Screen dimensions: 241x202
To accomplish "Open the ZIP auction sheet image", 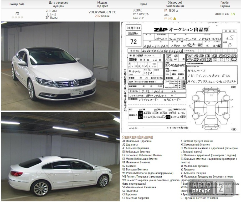I will click(x=181, y=77).
